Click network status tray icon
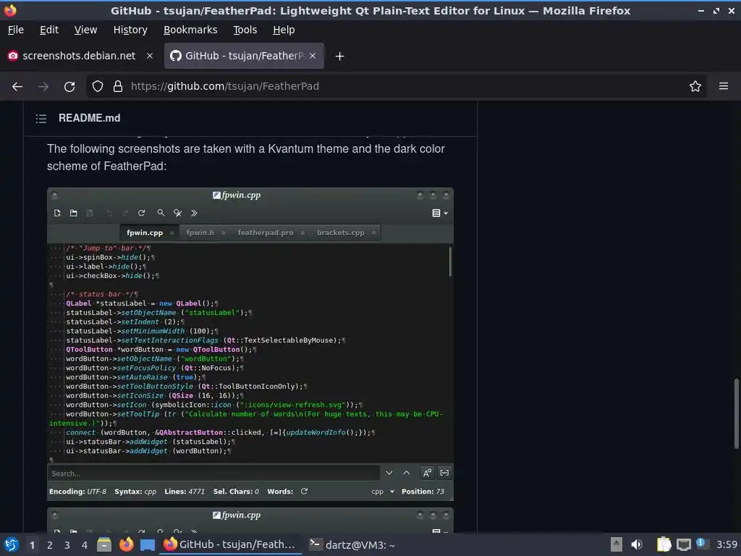The height and width of the screenshot is (556, 741). (x=683, y=544)
